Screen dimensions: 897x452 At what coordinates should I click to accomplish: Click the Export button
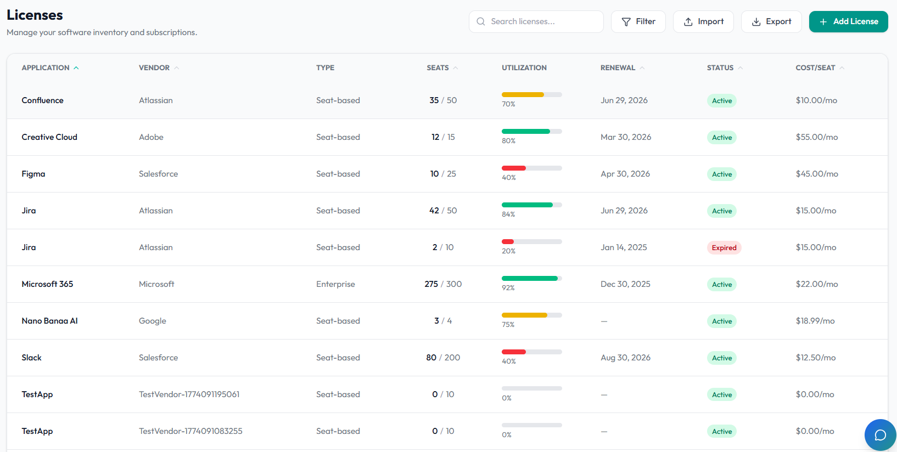(x=771, y=21)
